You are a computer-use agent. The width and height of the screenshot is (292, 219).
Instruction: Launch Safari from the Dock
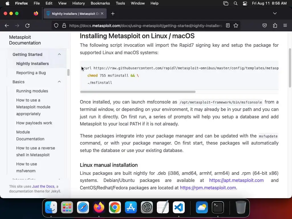pyautogui.click(x=83, y=207)
